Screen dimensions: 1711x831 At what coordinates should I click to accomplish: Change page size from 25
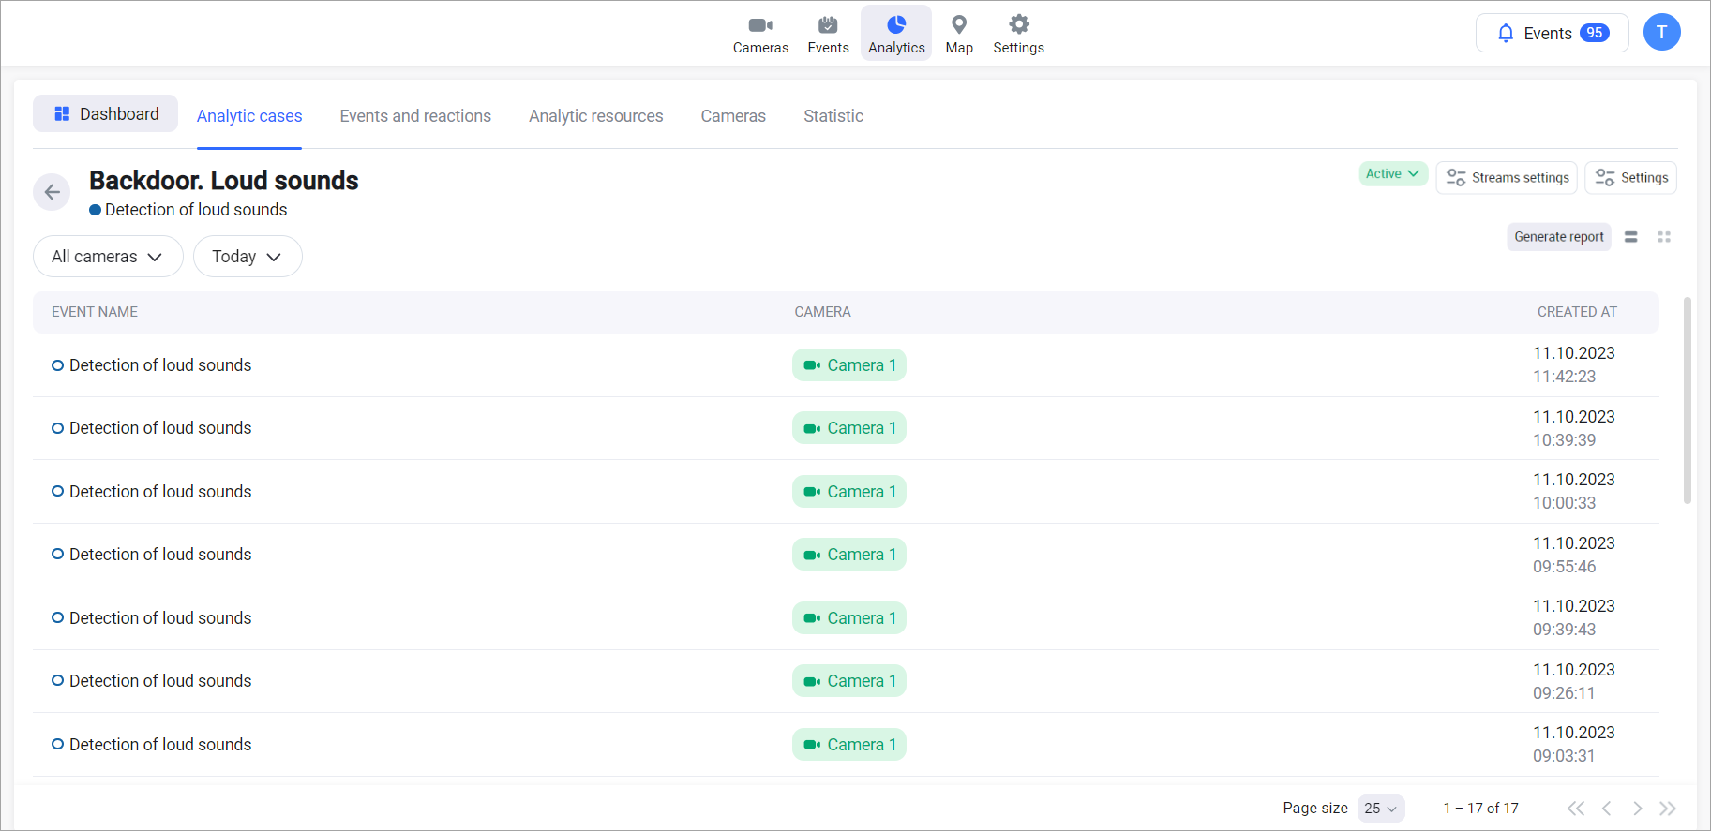coord(1380,809)
